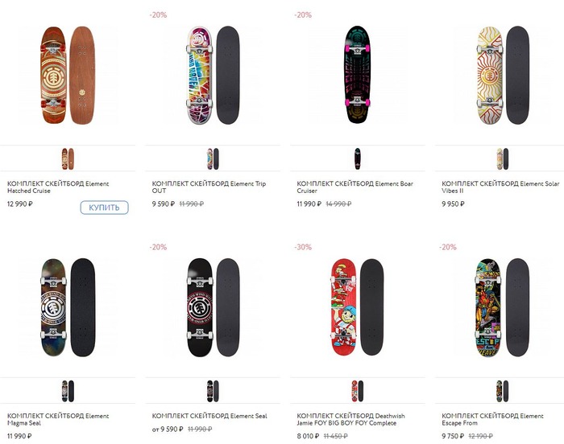Open the Element Hatched Cruise title link
This screenshot has height=444, width=564.
pos(58,187)
